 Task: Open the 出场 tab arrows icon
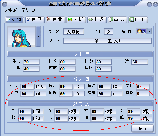90,20
